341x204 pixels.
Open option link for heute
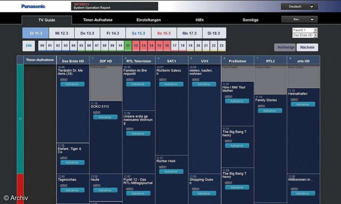tap(97, 185)
